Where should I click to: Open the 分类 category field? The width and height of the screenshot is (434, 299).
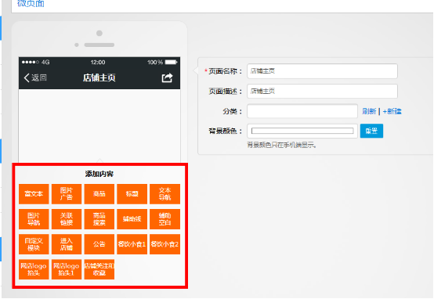click(302, 111)
